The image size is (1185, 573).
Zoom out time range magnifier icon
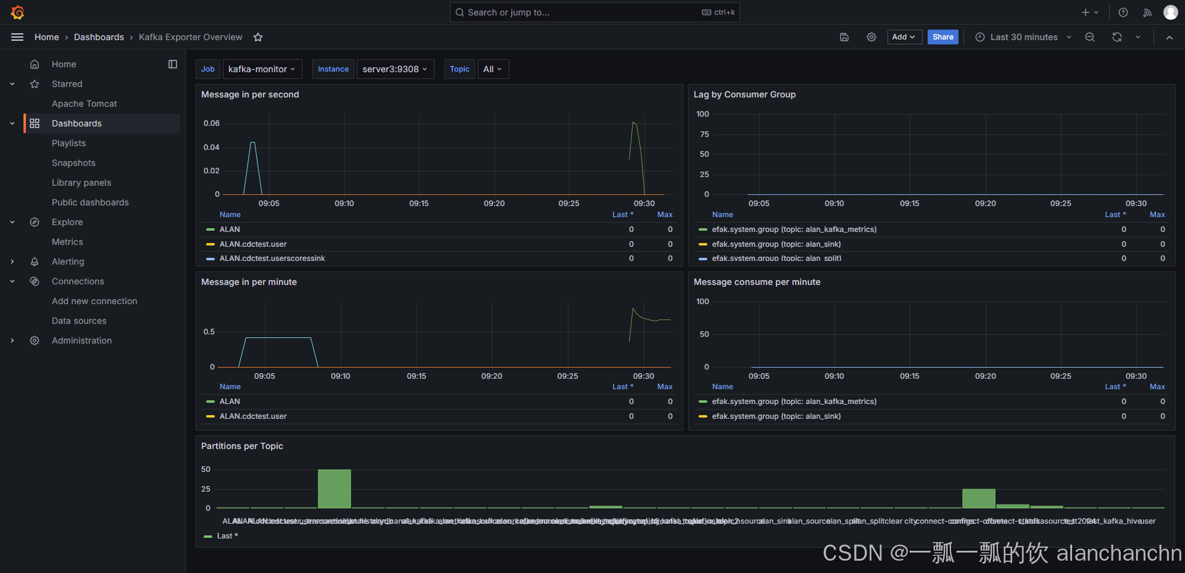[x=1090, y=37]
